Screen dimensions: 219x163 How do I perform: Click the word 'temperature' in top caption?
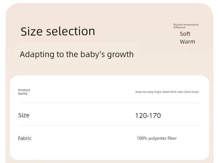tap(191, 25)
